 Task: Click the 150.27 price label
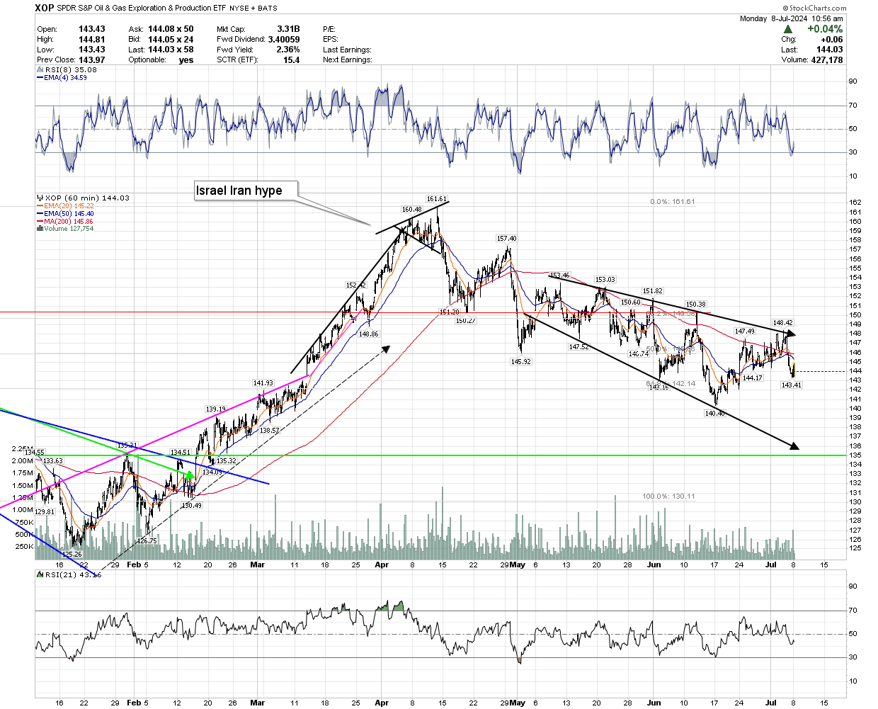(x=465, y=321)
